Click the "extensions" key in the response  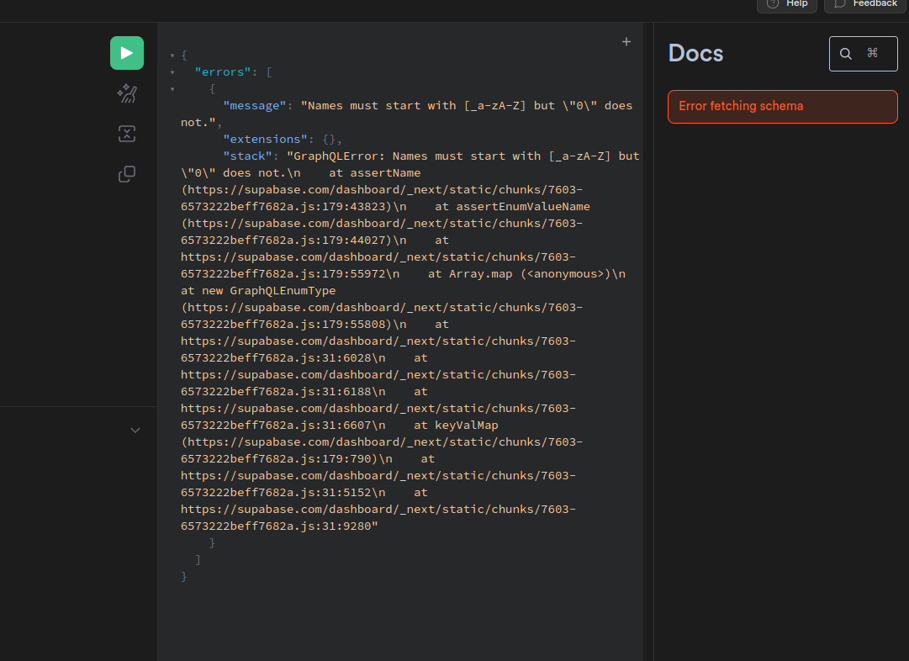pyautogui.click(x=265, y=140)
